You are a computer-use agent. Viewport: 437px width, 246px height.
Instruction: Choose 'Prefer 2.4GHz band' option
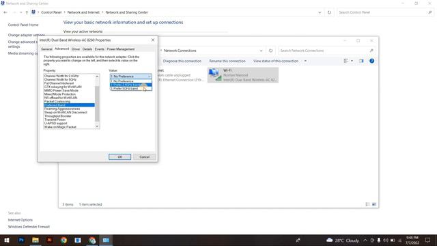pos(130,85)
